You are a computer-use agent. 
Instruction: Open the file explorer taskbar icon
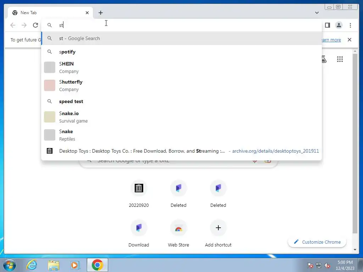point(54,265)
